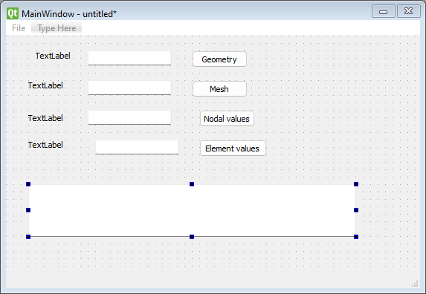Click the Mesh button
The width and height of the screenshot is (426, 294).
click(x=219, y=89)
